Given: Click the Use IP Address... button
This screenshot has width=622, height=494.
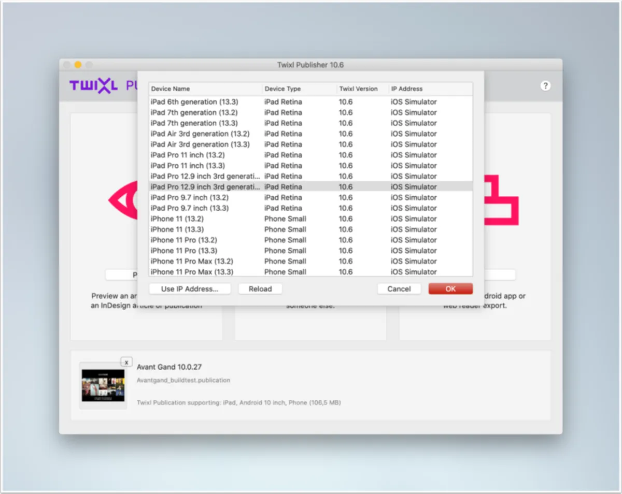Looking at the screenshot, I should [190, 289].
